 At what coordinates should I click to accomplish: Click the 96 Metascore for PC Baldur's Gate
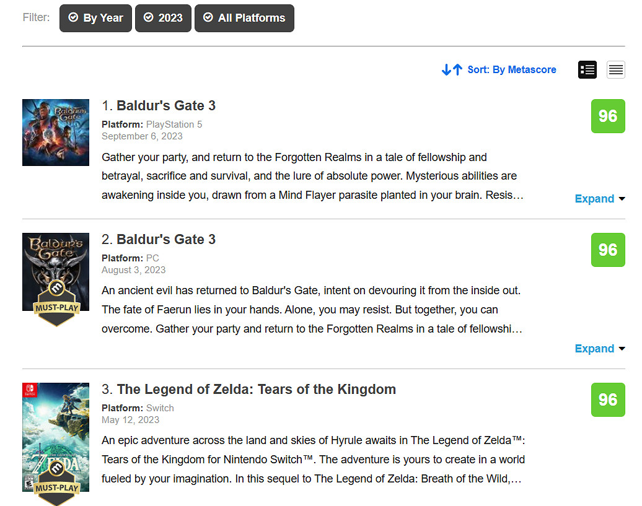[x=608, y=250]
